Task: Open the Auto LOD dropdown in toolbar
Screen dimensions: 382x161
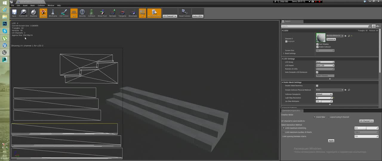Action: [x=198, y=16]
